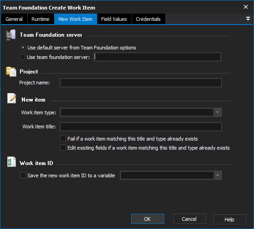Click the variable name combo box
Screen dimensions: 254x229
(171, 175)
